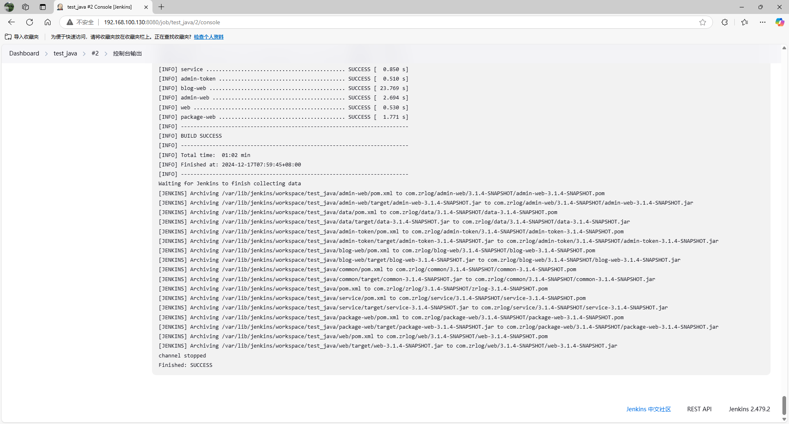Click the not-secure warning indicator

[x=81, y=22]
